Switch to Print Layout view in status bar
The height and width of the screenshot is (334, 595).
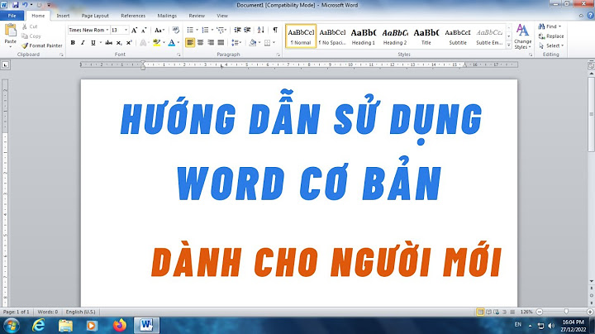(x=480, y=312)
